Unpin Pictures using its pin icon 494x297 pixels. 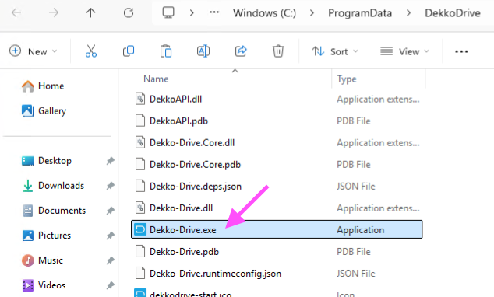(x=110, y=236)
